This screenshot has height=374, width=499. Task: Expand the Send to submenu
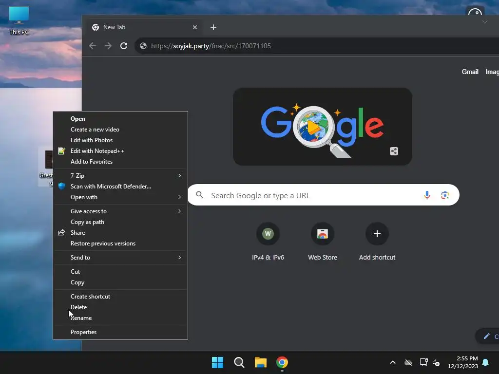pos(120,258)
